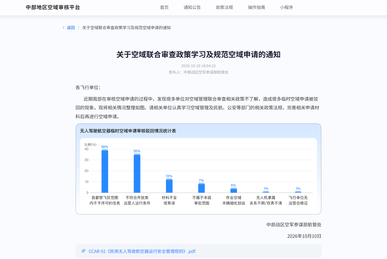
Task: Click the 35% bar for 不符合开放类
Action: tap(137, 173)
